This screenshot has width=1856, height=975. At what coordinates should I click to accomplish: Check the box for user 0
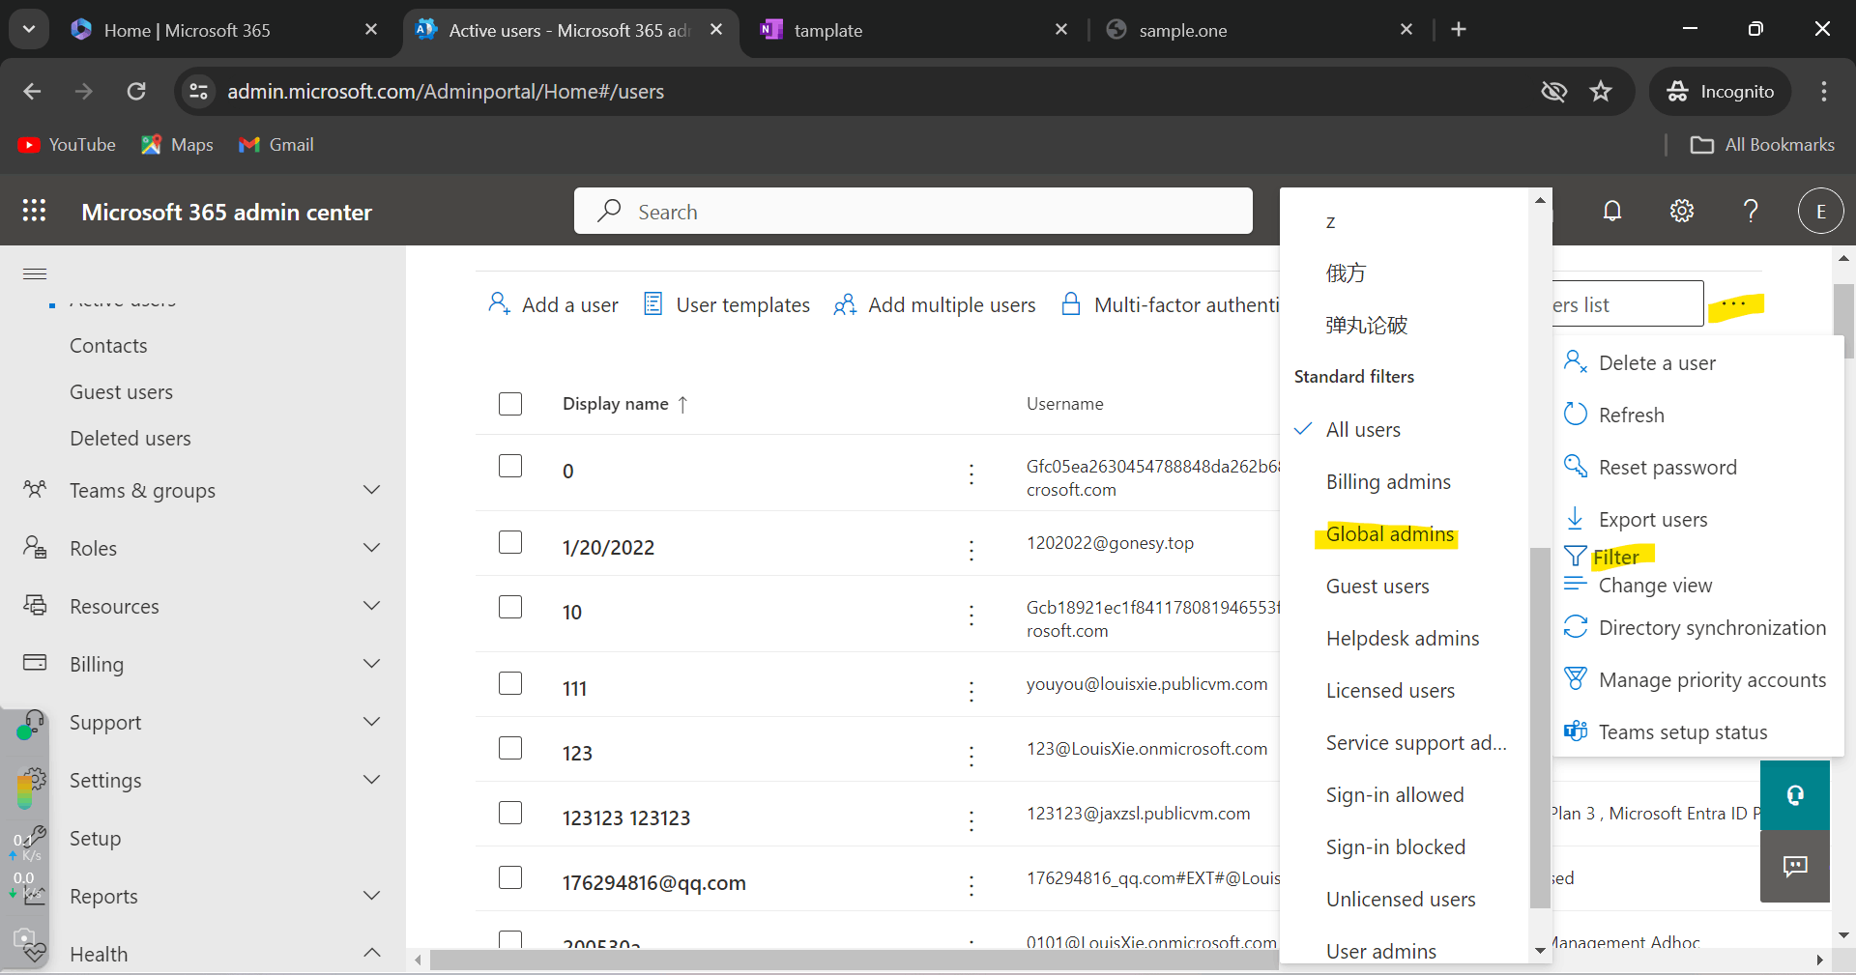[510, 466]
